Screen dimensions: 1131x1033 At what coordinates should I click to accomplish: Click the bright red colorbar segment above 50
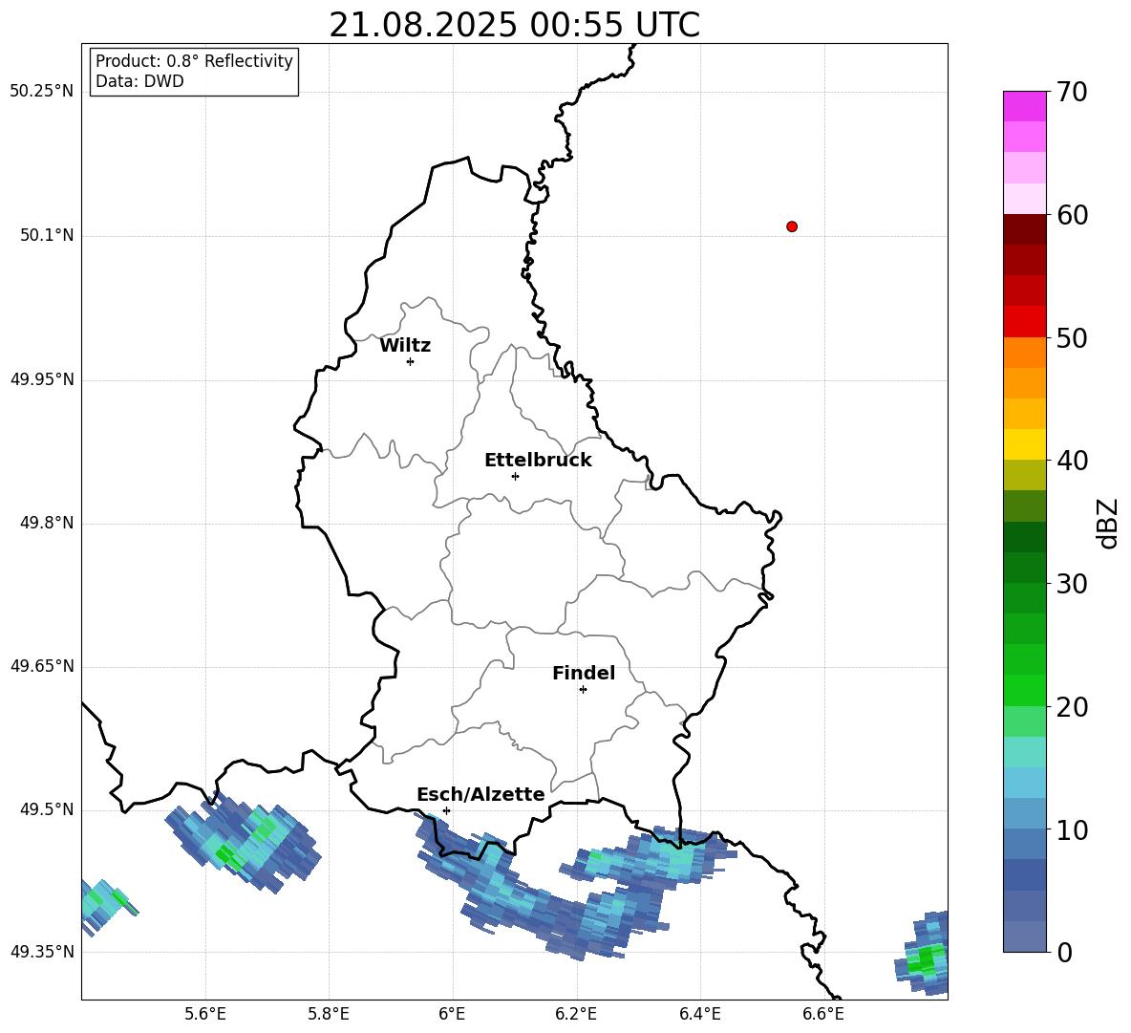tap(1024, 321)
